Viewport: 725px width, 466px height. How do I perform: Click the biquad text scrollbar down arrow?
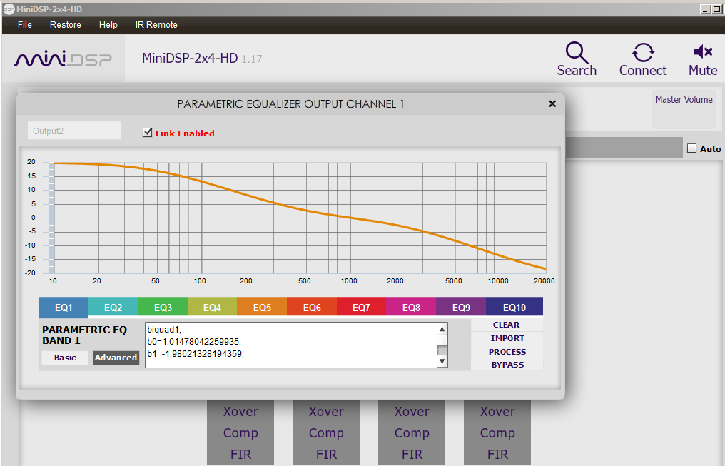click(x=442, y=361)
